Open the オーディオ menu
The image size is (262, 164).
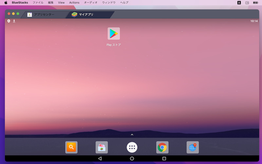91,3
